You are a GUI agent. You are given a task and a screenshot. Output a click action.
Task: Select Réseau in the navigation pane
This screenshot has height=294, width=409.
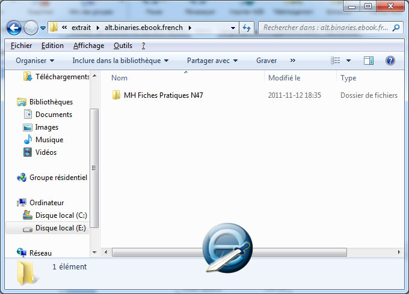pyautogui.click(x=40, y=253)
